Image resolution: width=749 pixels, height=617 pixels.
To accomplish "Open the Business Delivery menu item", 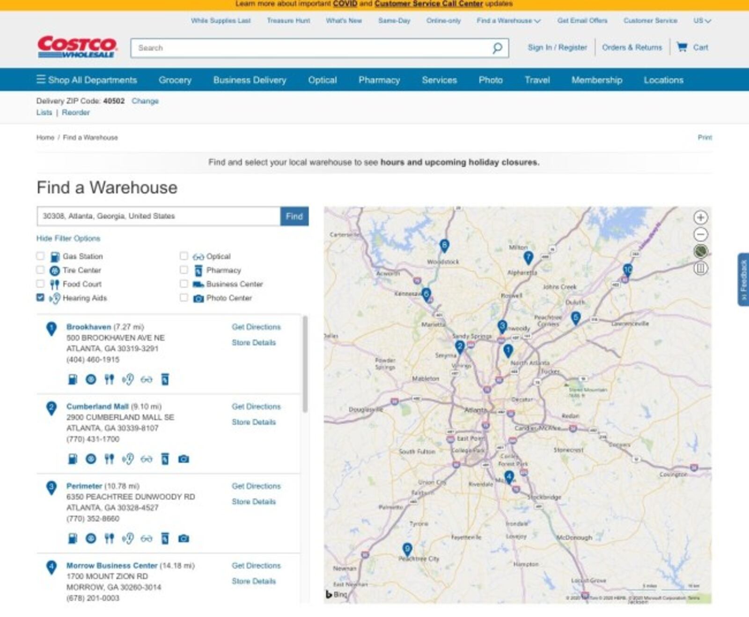I will (x=250, y=80).
